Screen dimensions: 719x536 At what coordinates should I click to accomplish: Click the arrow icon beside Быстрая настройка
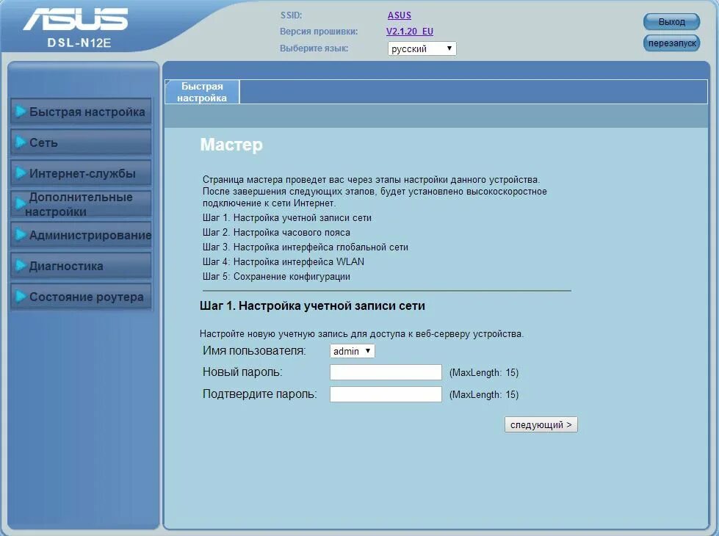coord(20,112)
